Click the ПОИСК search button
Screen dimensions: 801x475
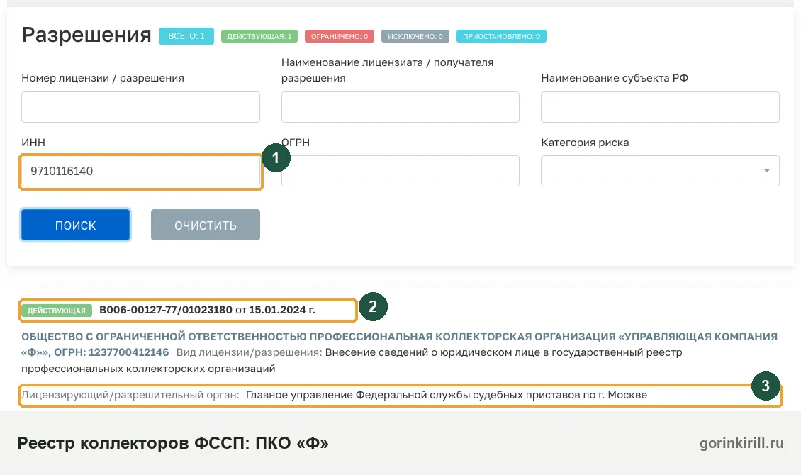(76, 225)
